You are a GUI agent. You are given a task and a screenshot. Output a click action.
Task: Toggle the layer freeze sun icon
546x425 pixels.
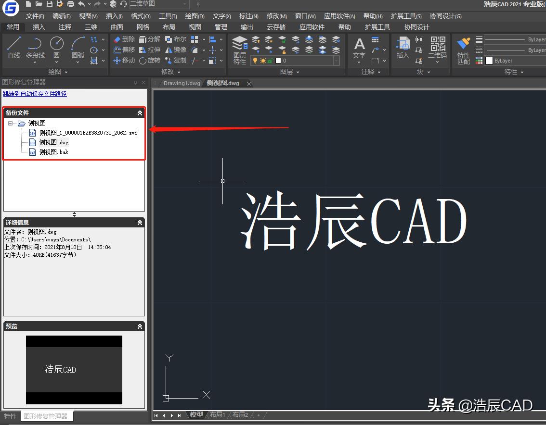[x=263, y=61]
